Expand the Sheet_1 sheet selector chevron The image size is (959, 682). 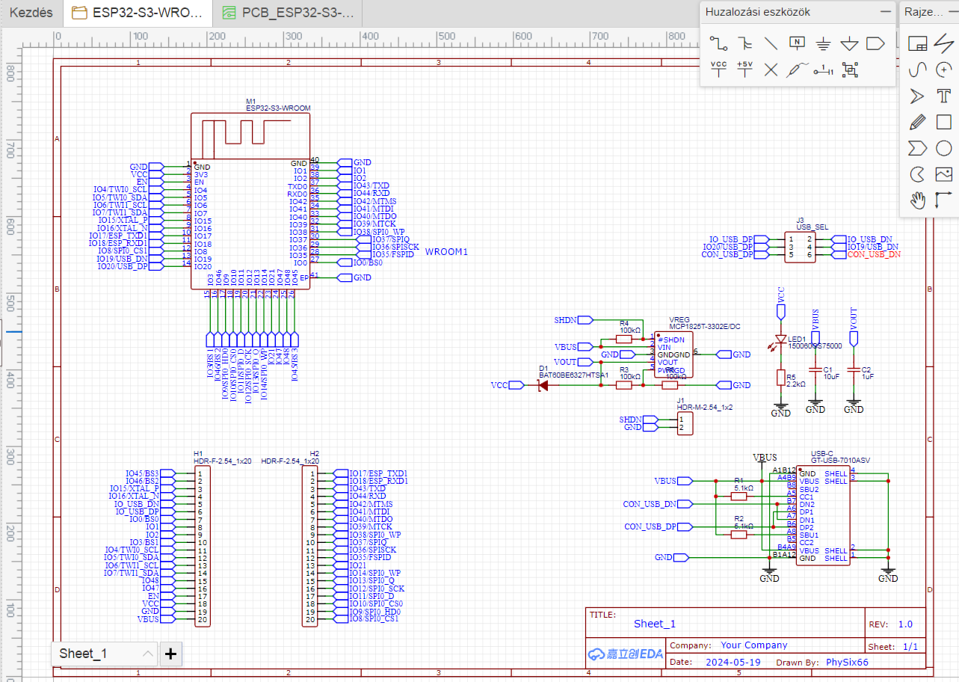tap(148, 654)
